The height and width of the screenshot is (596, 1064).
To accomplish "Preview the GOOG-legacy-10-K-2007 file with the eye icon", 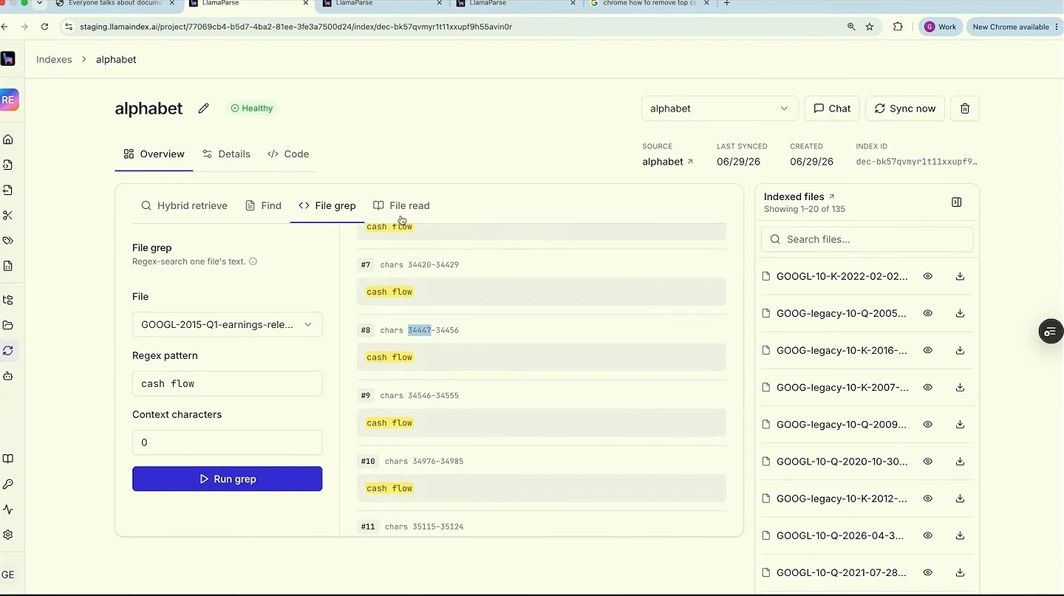I will pyautogui.click(x=928, y=387).
